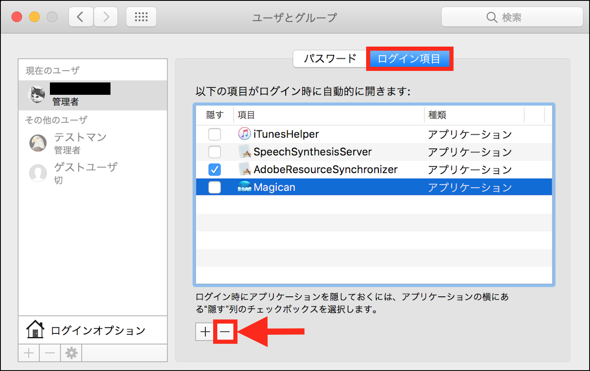The width and height of the screenshot is (590, 371).
Task: Click the テストマン eagle avatar
Action: click(38, 143)
